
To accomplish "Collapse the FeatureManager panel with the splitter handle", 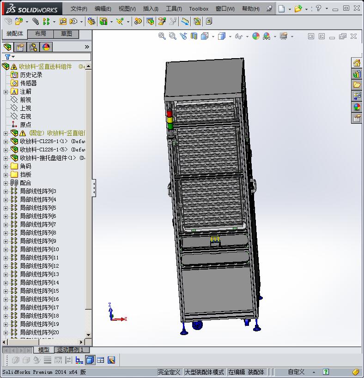I will coord(94,188).
